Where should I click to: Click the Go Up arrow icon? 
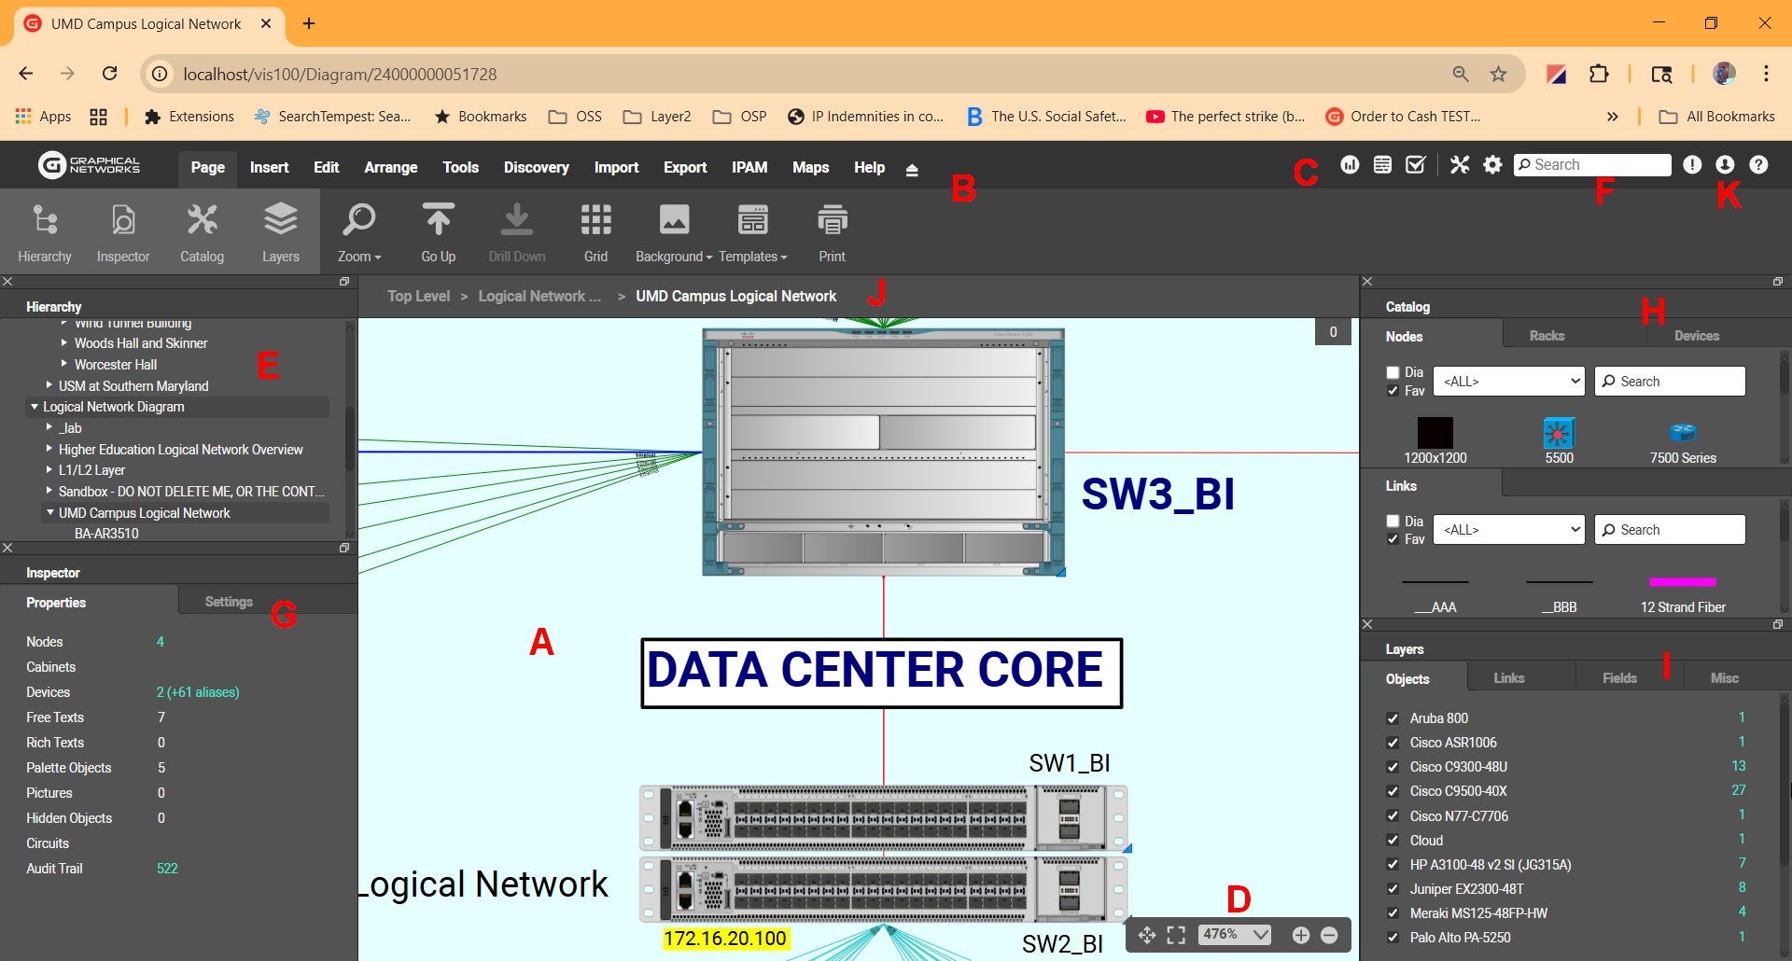coord(438,221)
